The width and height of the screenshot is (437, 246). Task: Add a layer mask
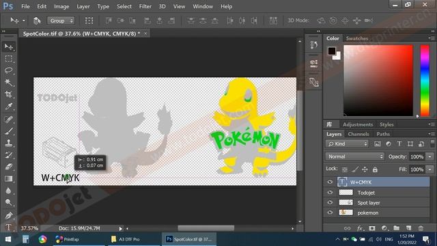(372, 228)
